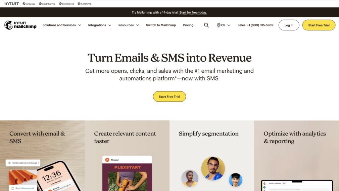Viewport: 339px width, 191px height.
Task: Open the EN language selector chevron
Action: tap(229, 25)
